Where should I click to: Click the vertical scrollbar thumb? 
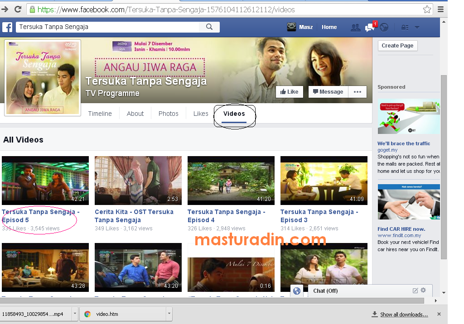click(x=444, y=167)
